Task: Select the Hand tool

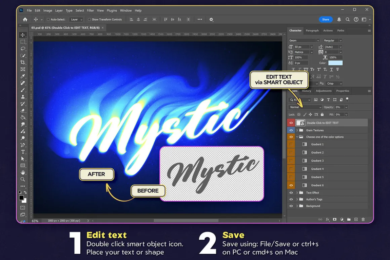Action: [23, 172]
